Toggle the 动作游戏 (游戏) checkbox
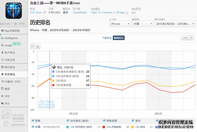The height and width of the screenshot is (132, 197). point(68,121)
